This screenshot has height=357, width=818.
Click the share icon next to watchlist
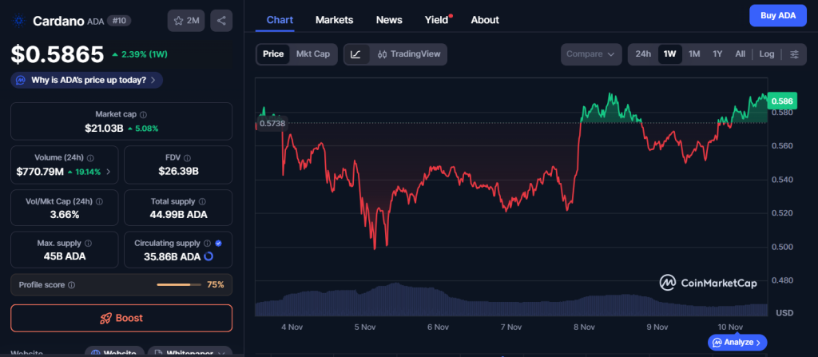click(221, 21)
